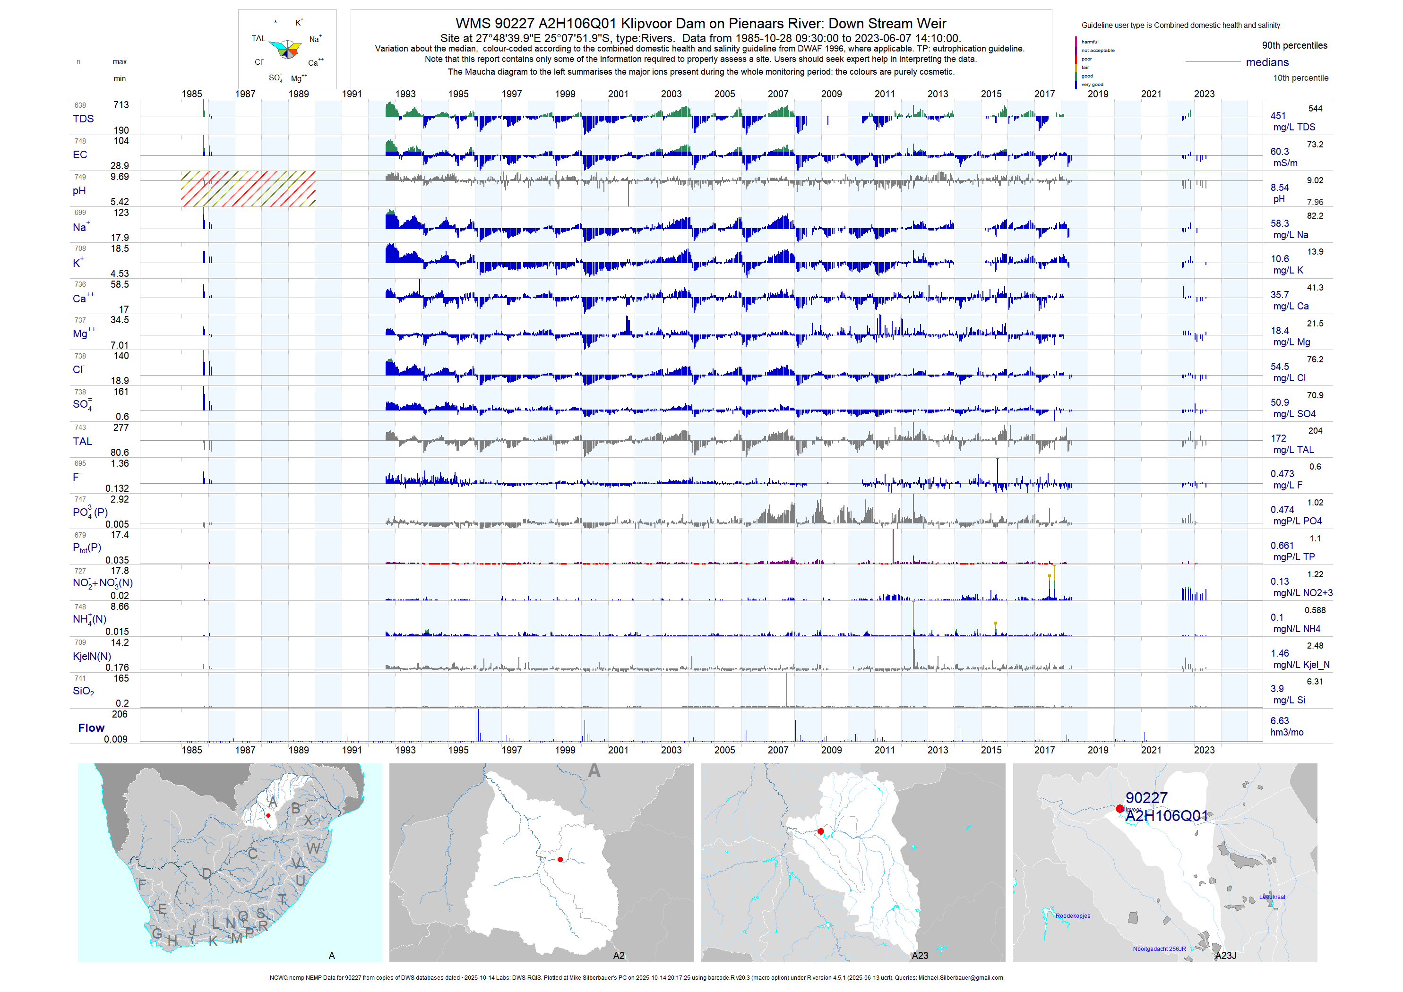Click the Leeukraal label on the map

[x=1272, y=897]
